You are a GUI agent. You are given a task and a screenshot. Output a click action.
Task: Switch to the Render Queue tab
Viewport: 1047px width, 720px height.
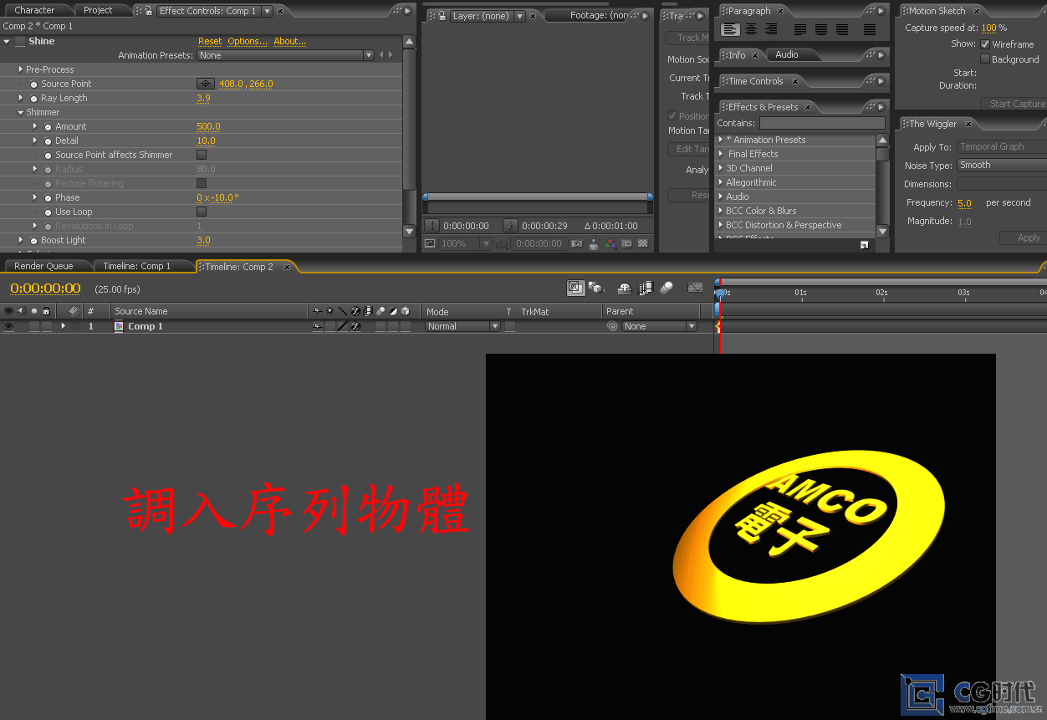tap(43, 266)
